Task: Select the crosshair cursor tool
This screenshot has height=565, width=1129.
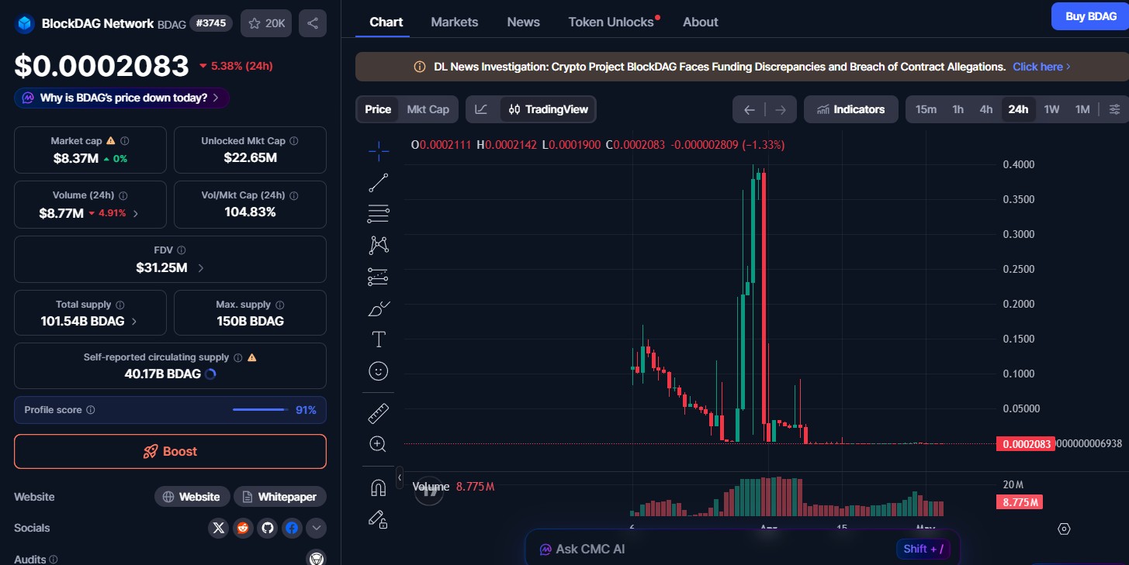Action: [x=378, y=151]
